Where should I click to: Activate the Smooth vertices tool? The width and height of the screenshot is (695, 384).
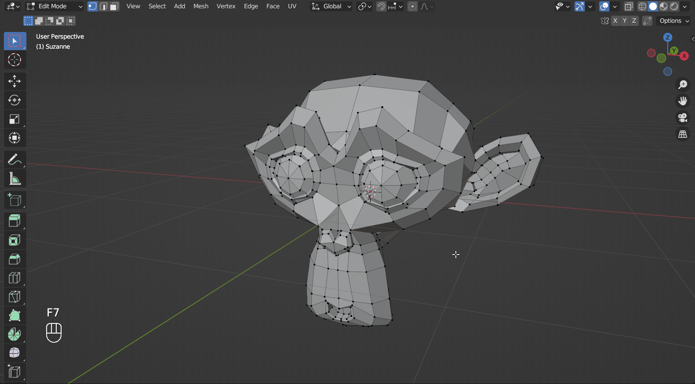[x=15, y=353]
